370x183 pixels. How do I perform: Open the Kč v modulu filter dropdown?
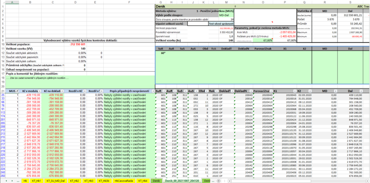tap(41, 91)
